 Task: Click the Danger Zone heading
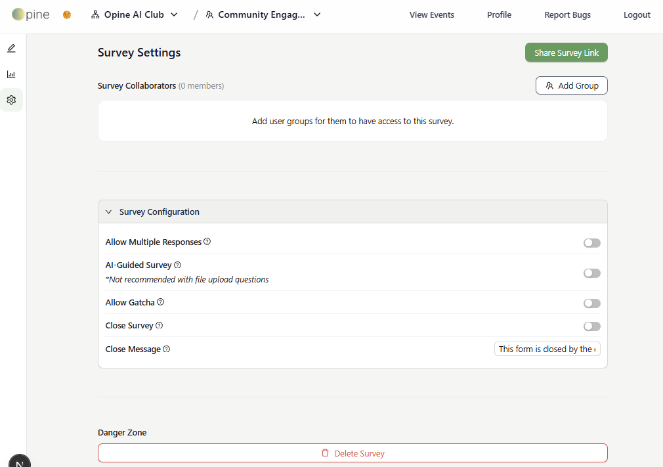pyautogui.click(x=122, y=432)
